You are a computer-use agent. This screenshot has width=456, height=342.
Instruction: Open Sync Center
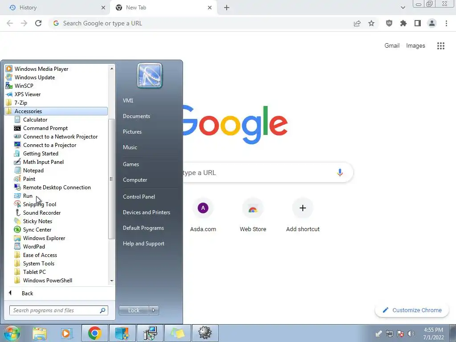tap(37, 229)
